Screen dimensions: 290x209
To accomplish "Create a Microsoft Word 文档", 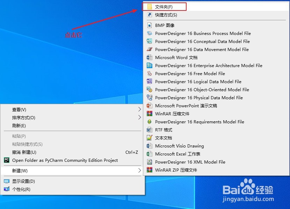I will pos(216,58).
